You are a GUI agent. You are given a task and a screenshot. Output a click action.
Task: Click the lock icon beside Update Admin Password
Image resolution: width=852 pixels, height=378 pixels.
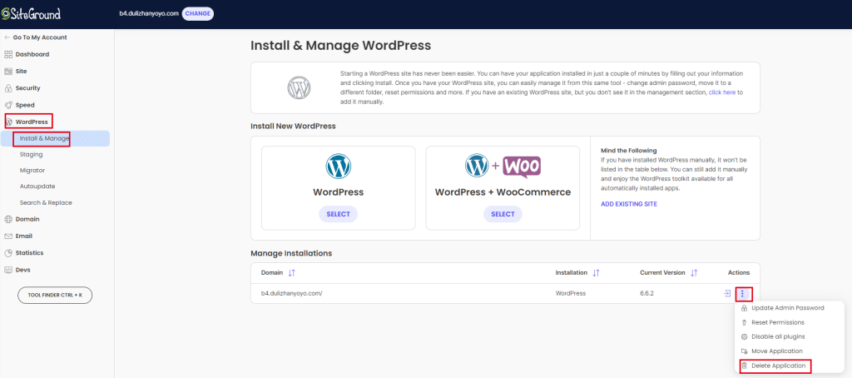[745, 308]
